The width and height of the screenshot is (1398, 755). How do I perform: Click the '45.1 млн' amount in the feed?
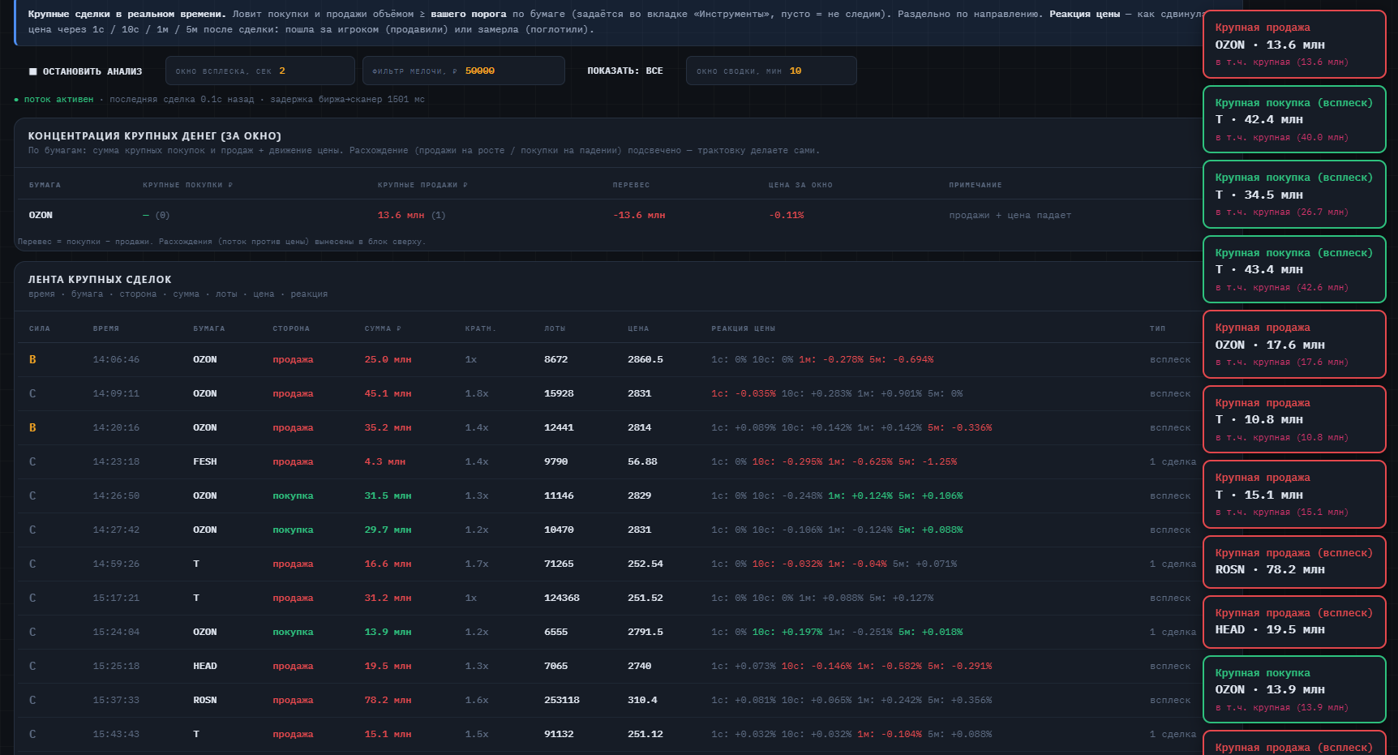[x=388, y=393]
